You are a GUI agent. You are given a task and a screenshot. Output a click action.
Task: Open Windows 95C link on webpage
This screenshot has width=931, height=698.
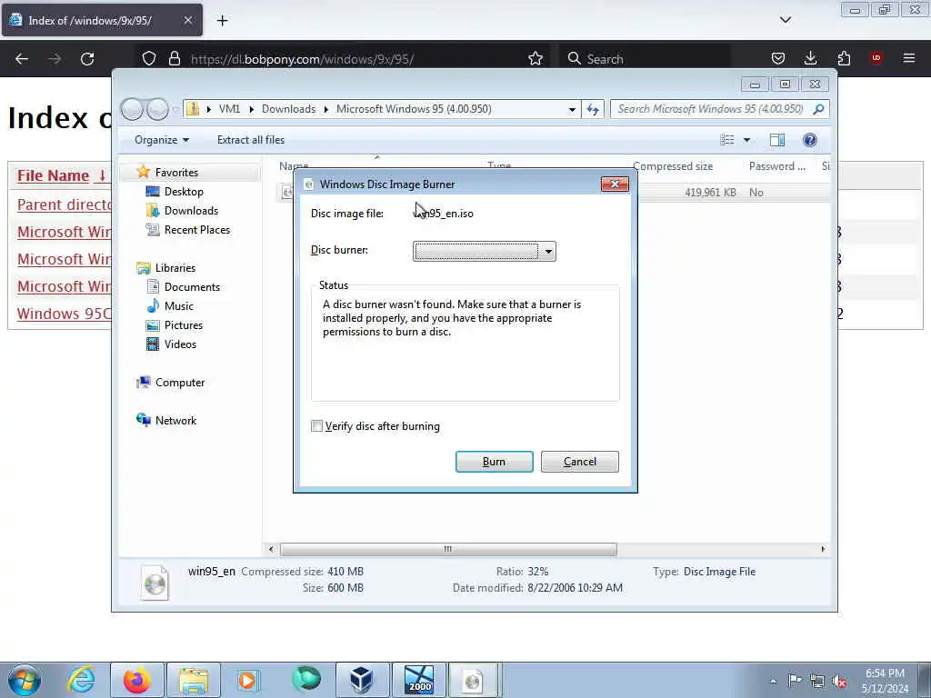tap(65, 314)
